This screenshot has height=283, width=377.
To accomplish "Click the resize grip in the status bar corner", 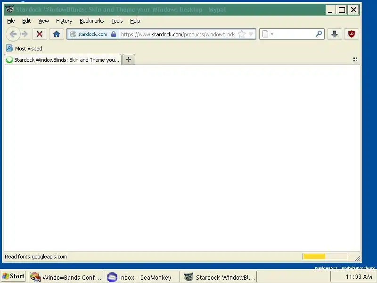I will pyautogui.click(x=358, y=258).
